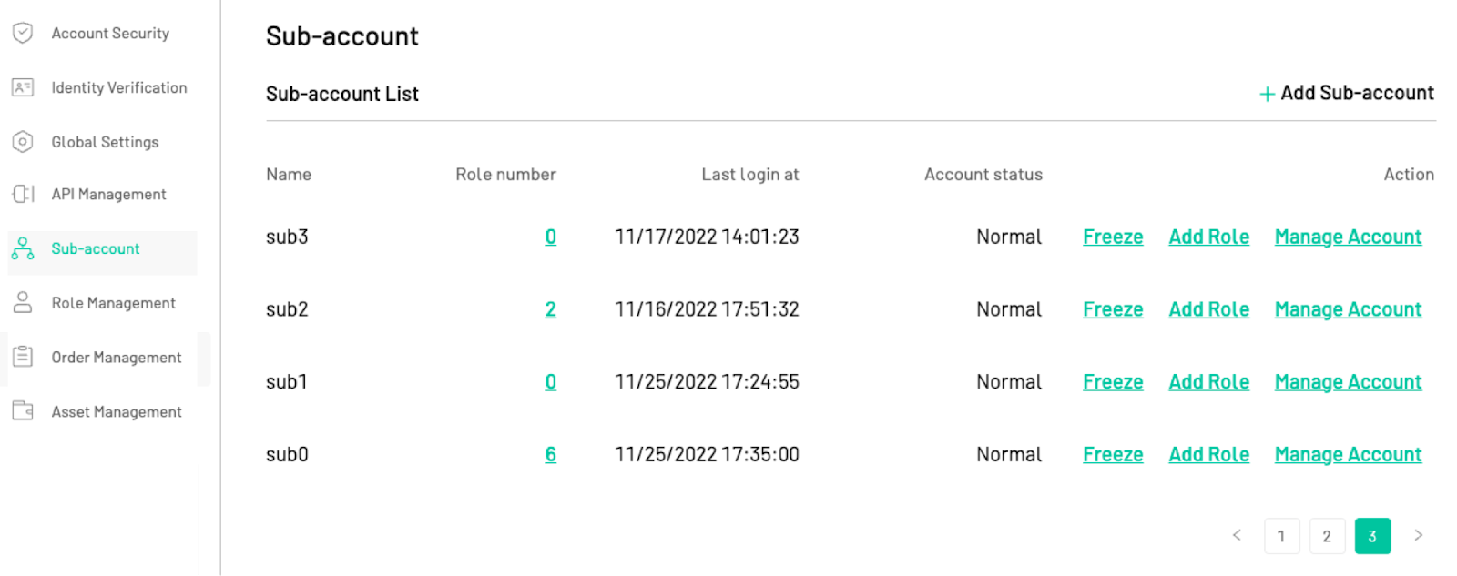Click the Account status column header
1457x576 pixels.
(x=983, y=174)
